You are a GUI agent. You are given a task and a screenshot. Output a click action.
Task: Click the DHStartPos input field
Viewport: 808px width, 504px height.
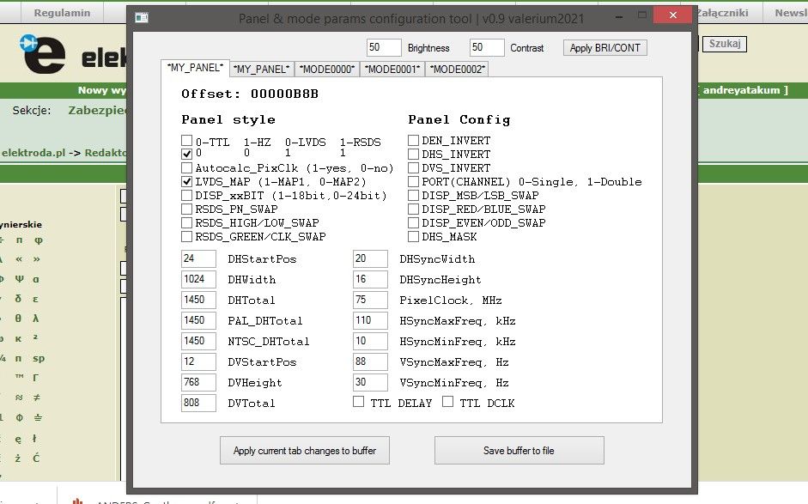pos(198,258)
